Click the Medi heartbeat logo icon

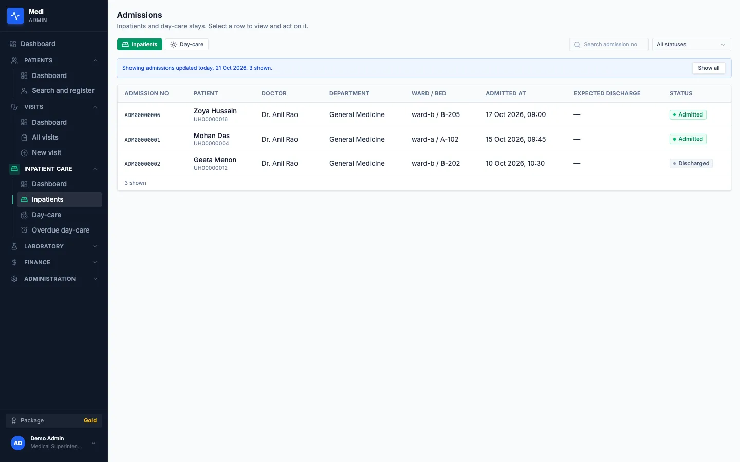pyautogui.click(x=15, y=16)
